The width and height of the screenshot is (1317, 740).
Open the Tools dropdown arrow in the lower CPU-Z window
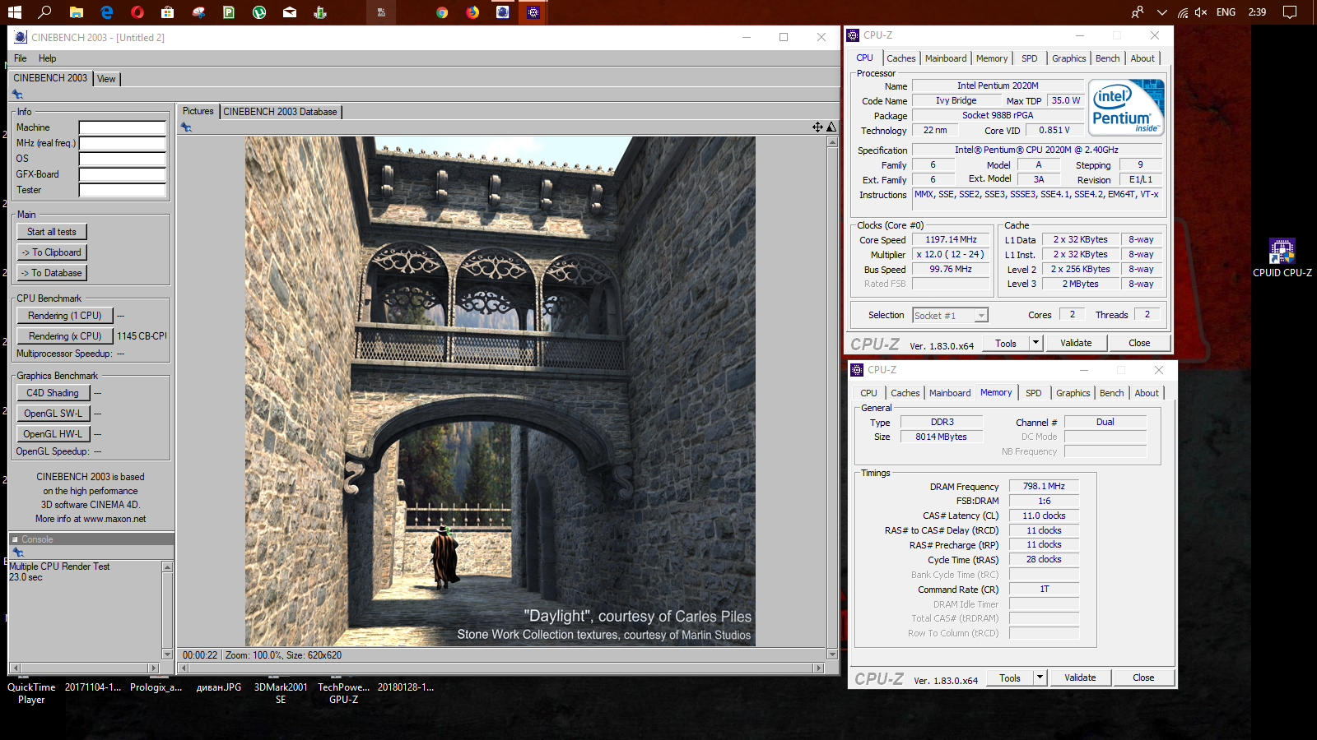click(x=1040, y=678)
